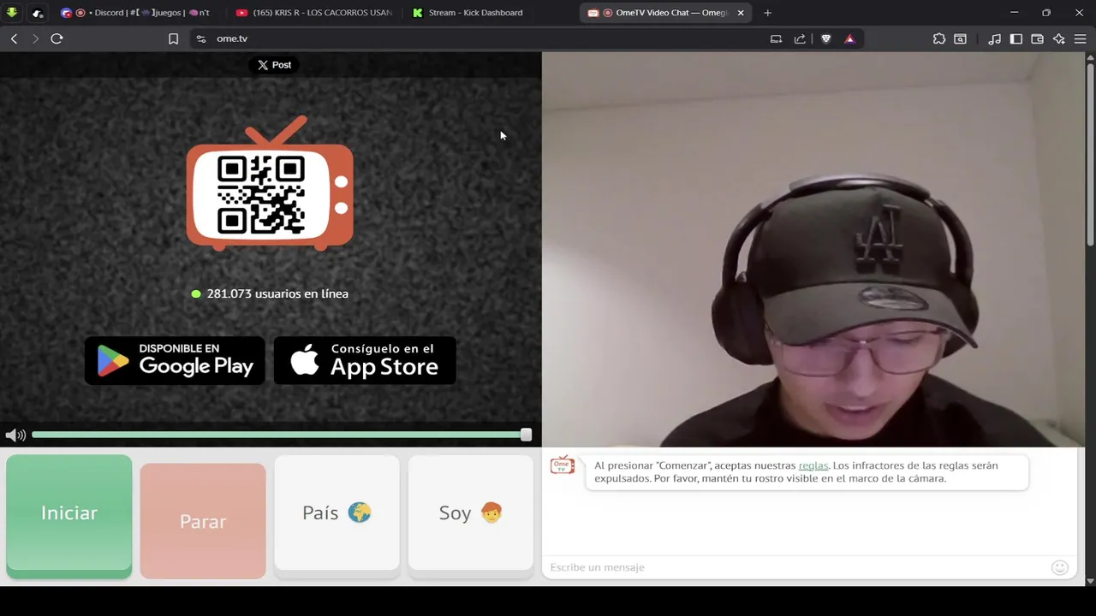The image size is (1096, 616).
Task: Close the OmeTV Video Chat tab
Action: (x=741, y=13)
